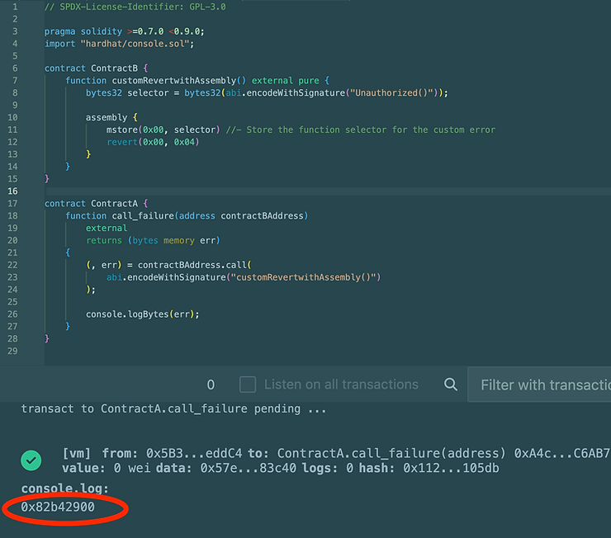Click the console.logBytes(err) statement
This screenshot has width=611, height=538.
[142, 314]
